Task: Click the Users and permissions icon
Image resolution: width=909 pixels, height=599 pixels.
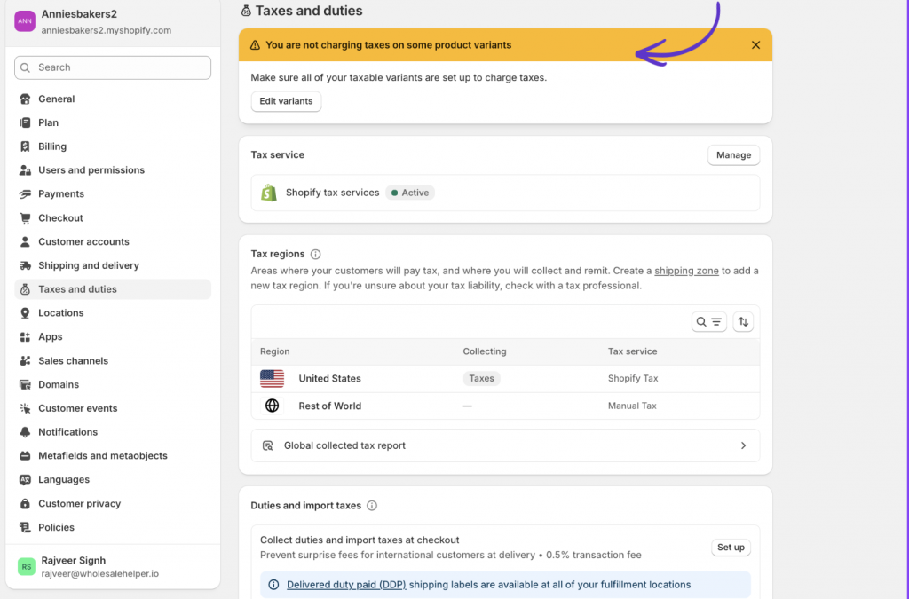Action: coord(25,170)
